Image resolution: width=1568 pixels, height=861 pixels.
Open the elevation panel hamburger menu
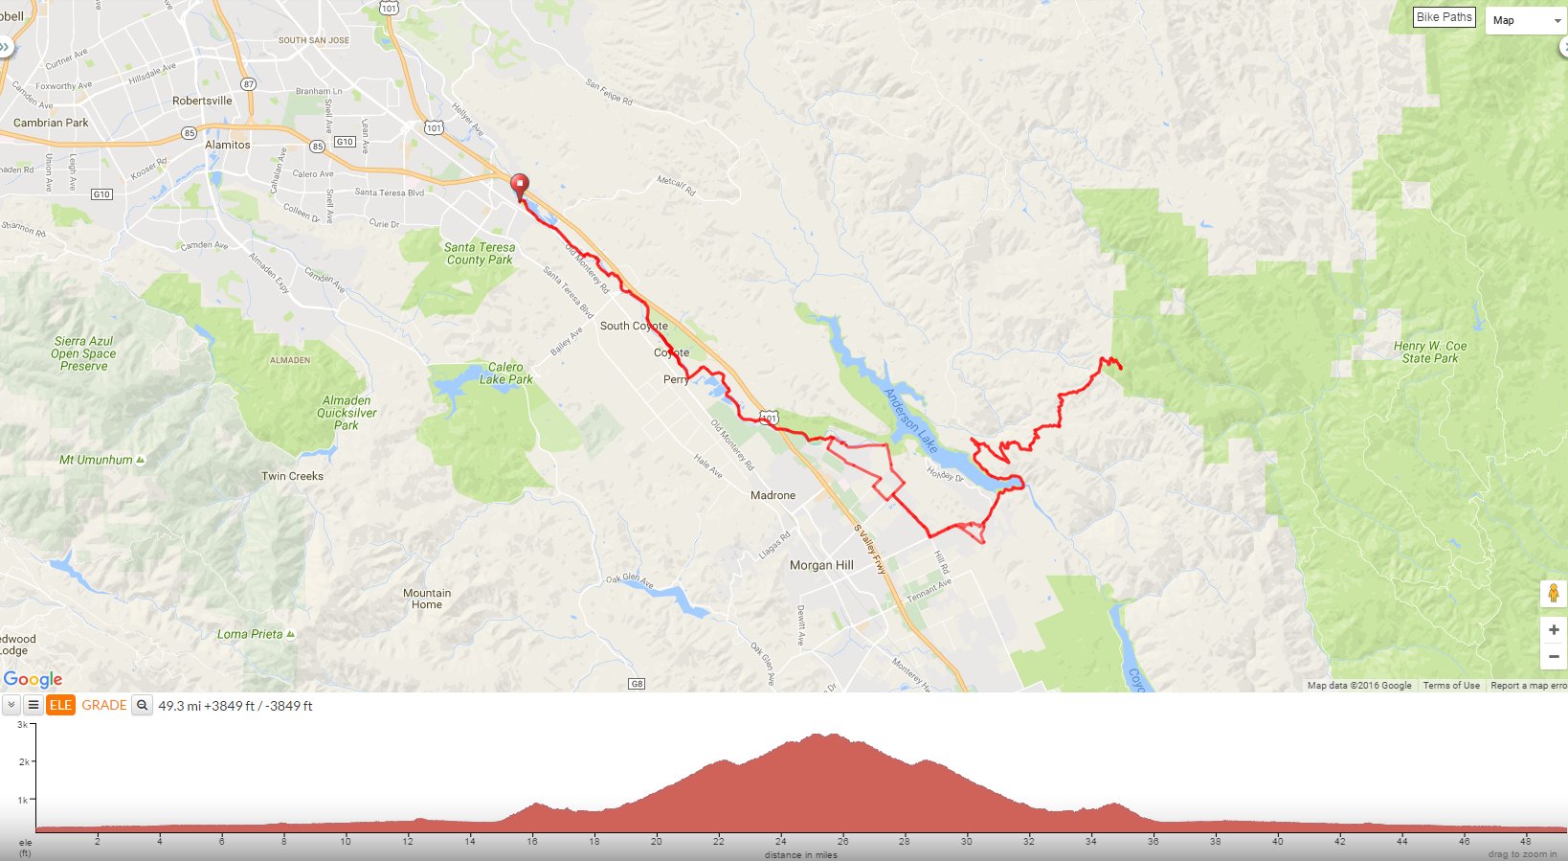click(x=34, y=705)
